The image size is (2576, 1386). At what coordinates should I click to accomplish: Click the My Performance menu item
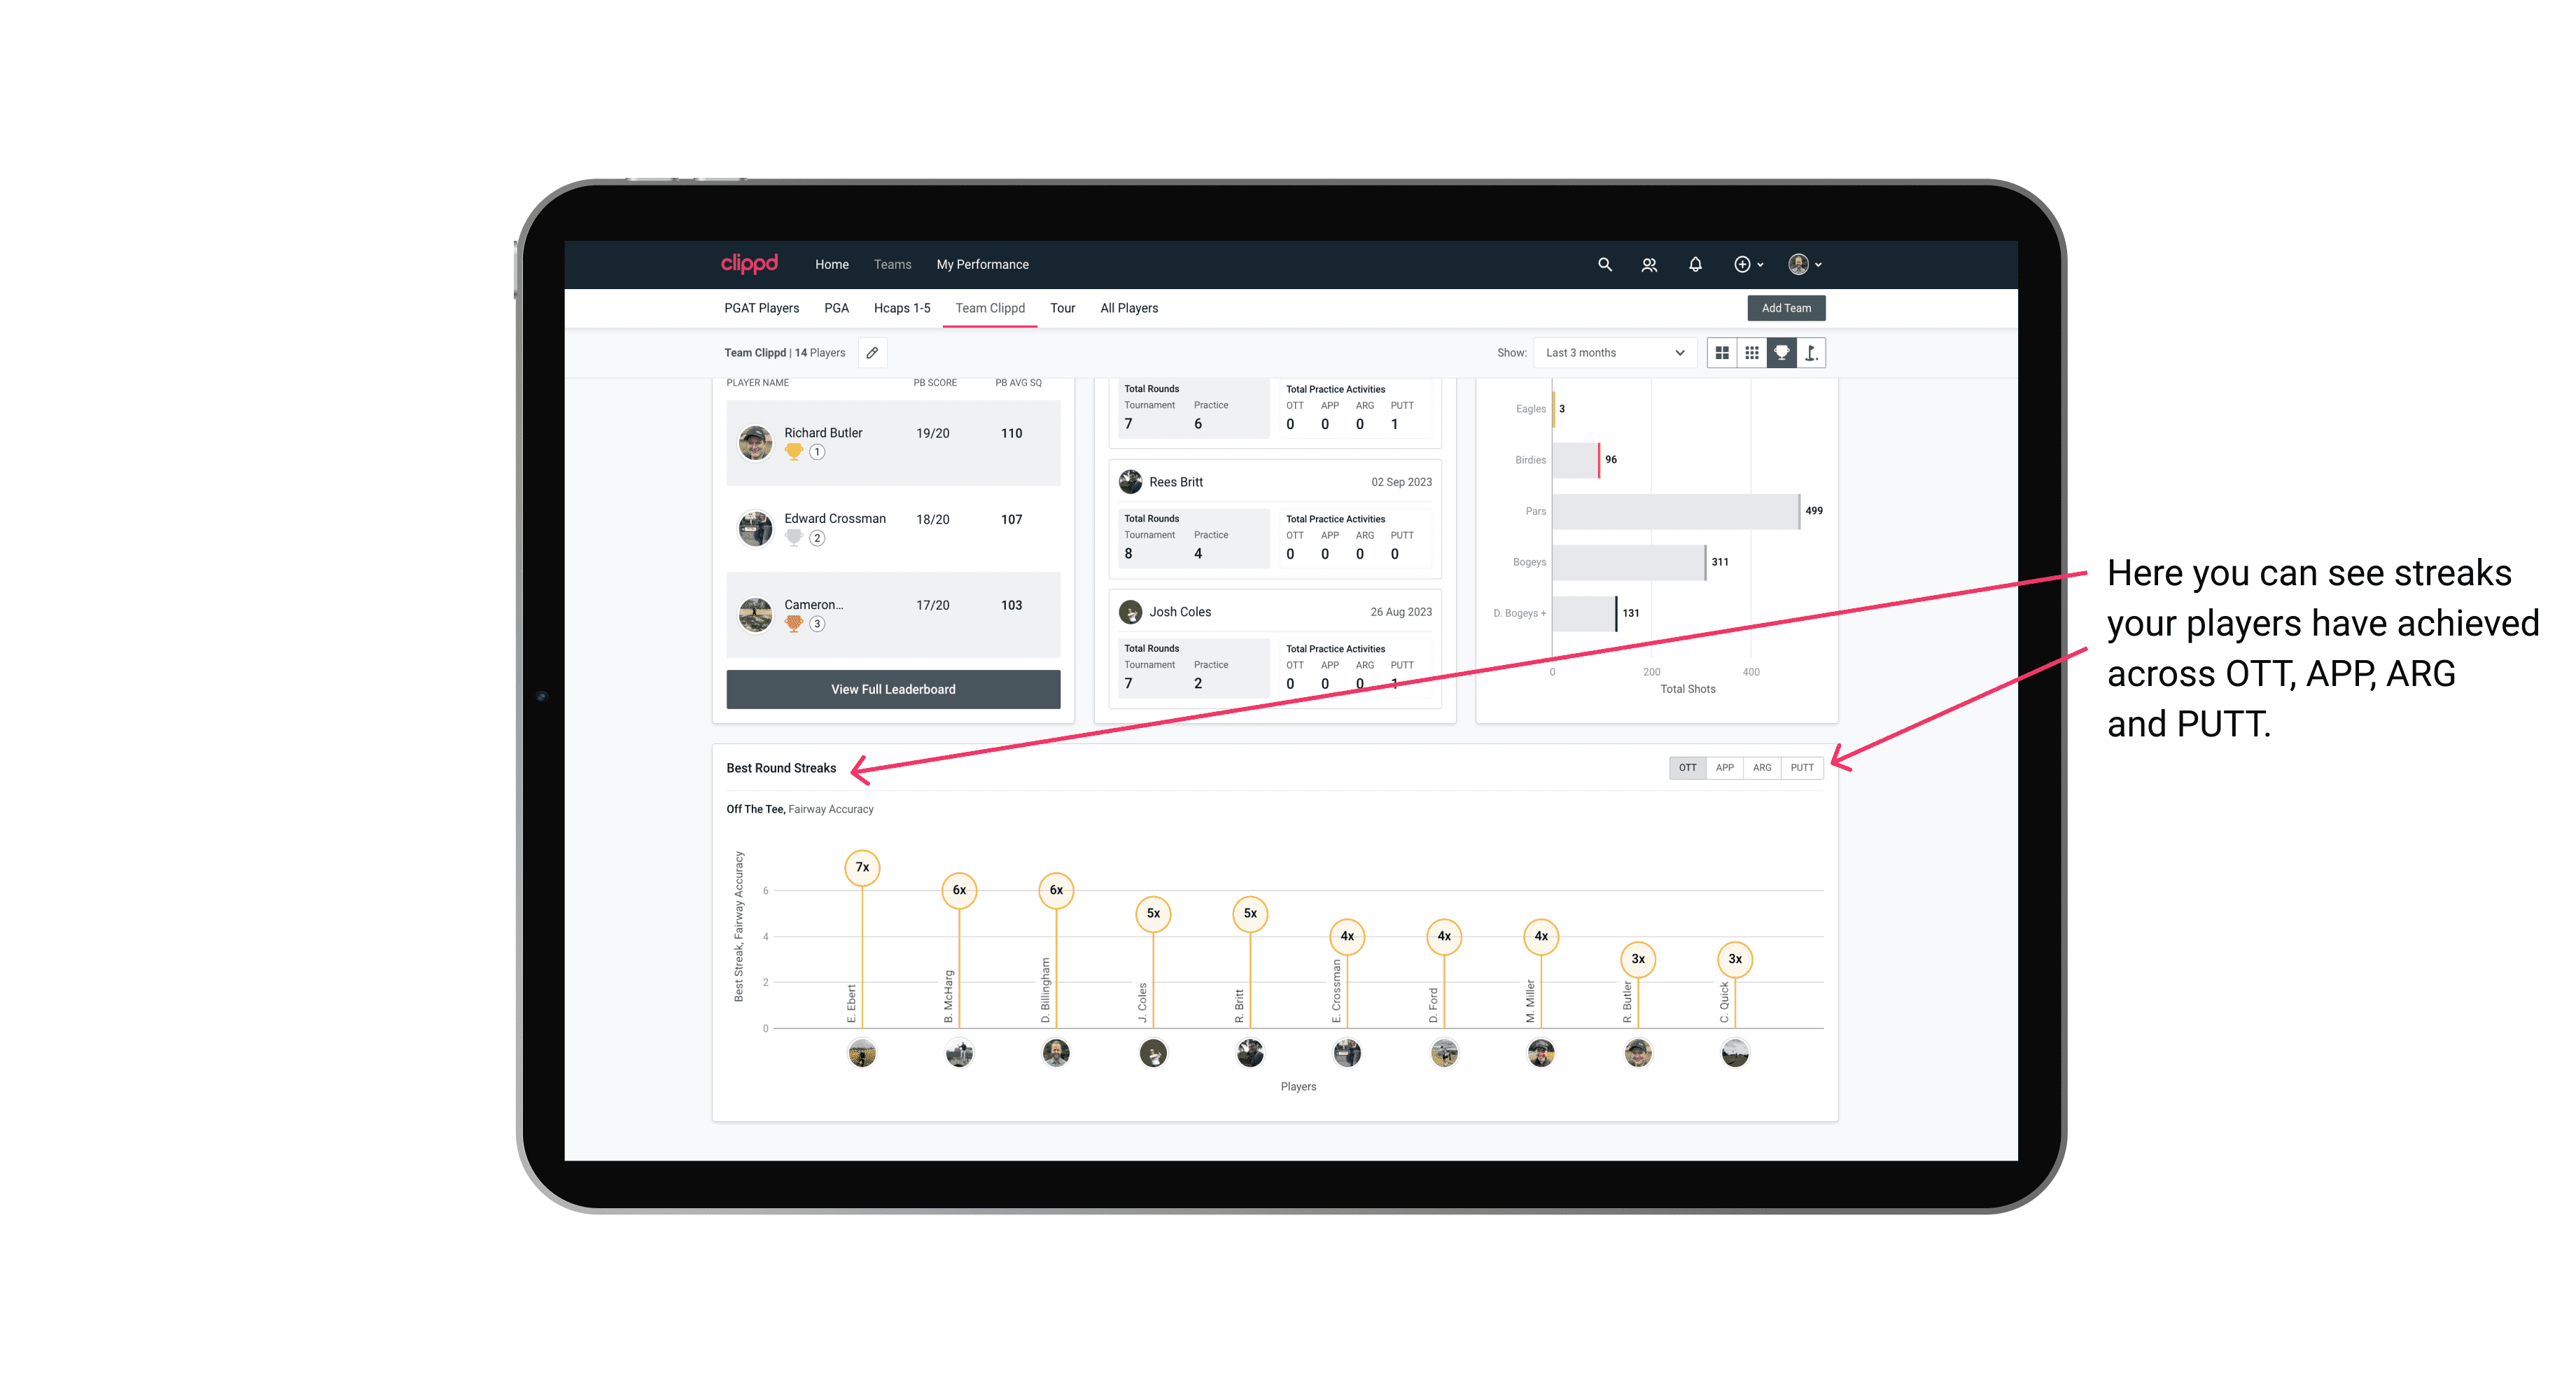coord(984,265)
